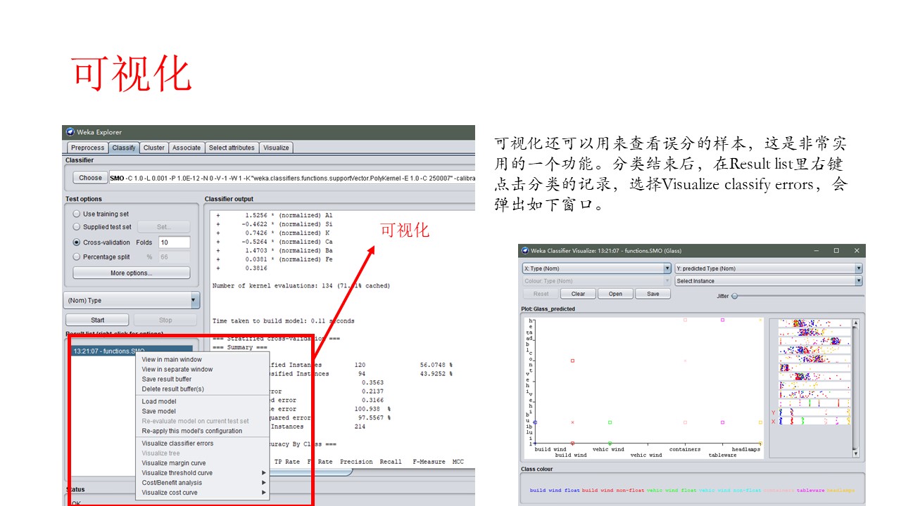Click the Choose button to pick a classifier
This screenshot has height=506, width=901.
(x=89, y=177)
